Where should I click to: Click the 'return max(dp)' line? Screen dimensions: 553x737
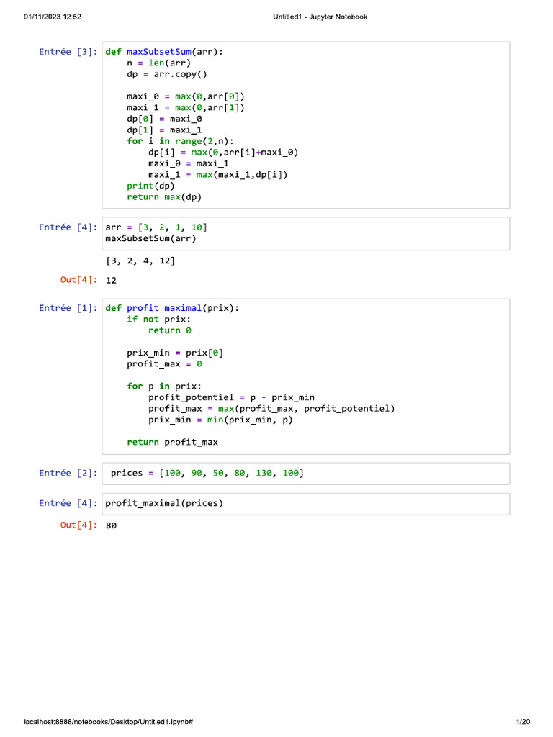coord(164,197)
